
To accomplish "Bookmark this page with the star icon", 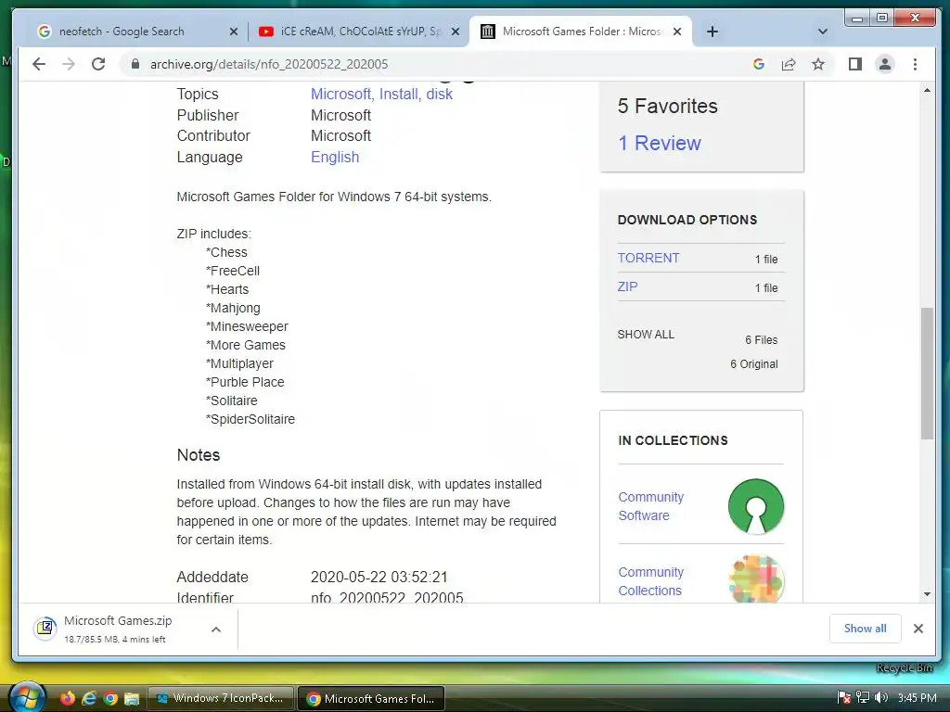I will (x=818, y=64).
